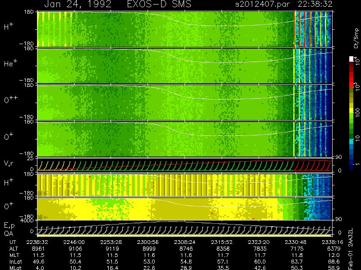Click the MLT value '12.0'
Screen dimensions: 361x270
333,255
